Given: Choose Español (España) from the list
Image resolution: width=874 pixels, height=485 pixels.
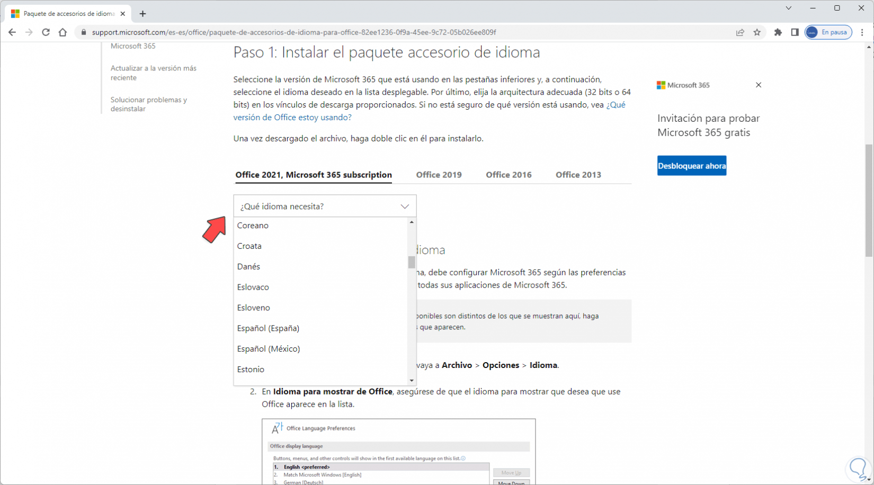Looking at the screenshot, I should (x=320, y=329).
